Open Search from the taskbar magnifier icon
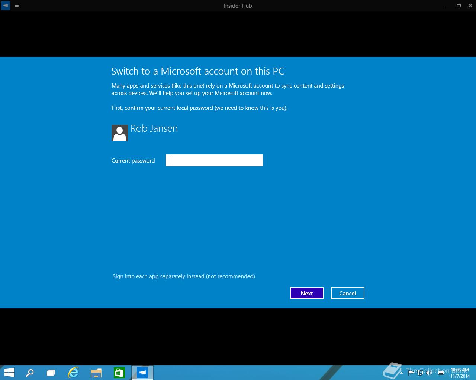Viewport: 476px width, 380px height. pos(29,373)
